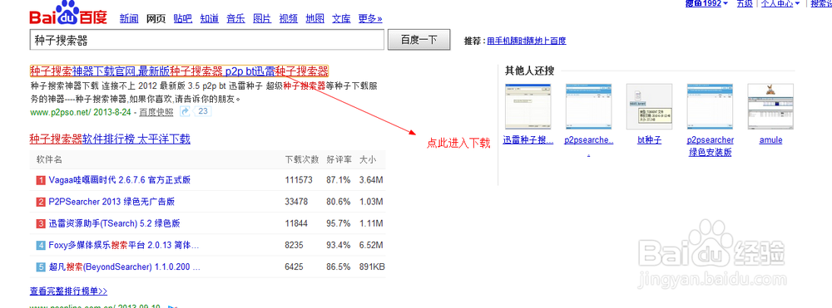Click the 百度一下 search button
The width and height of the screenshot is (832, 308).
point(419,40)
